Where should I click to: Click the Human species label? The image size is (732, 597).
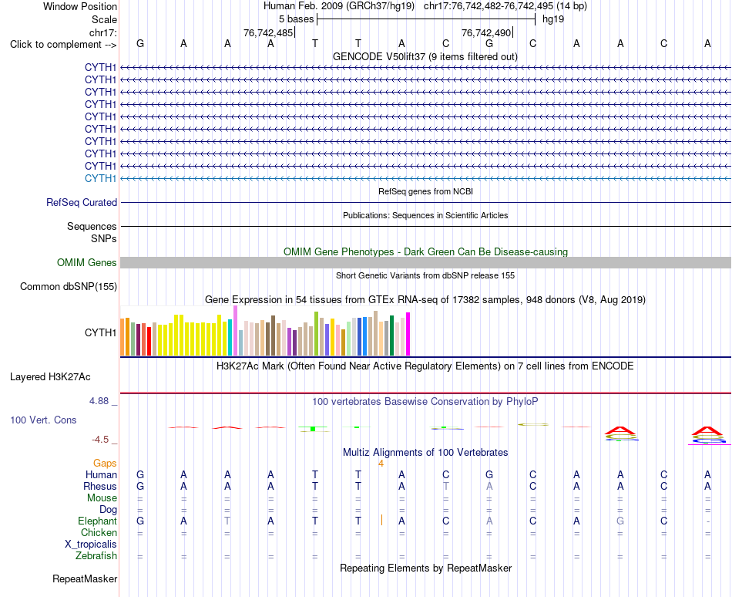pos(101,474)
